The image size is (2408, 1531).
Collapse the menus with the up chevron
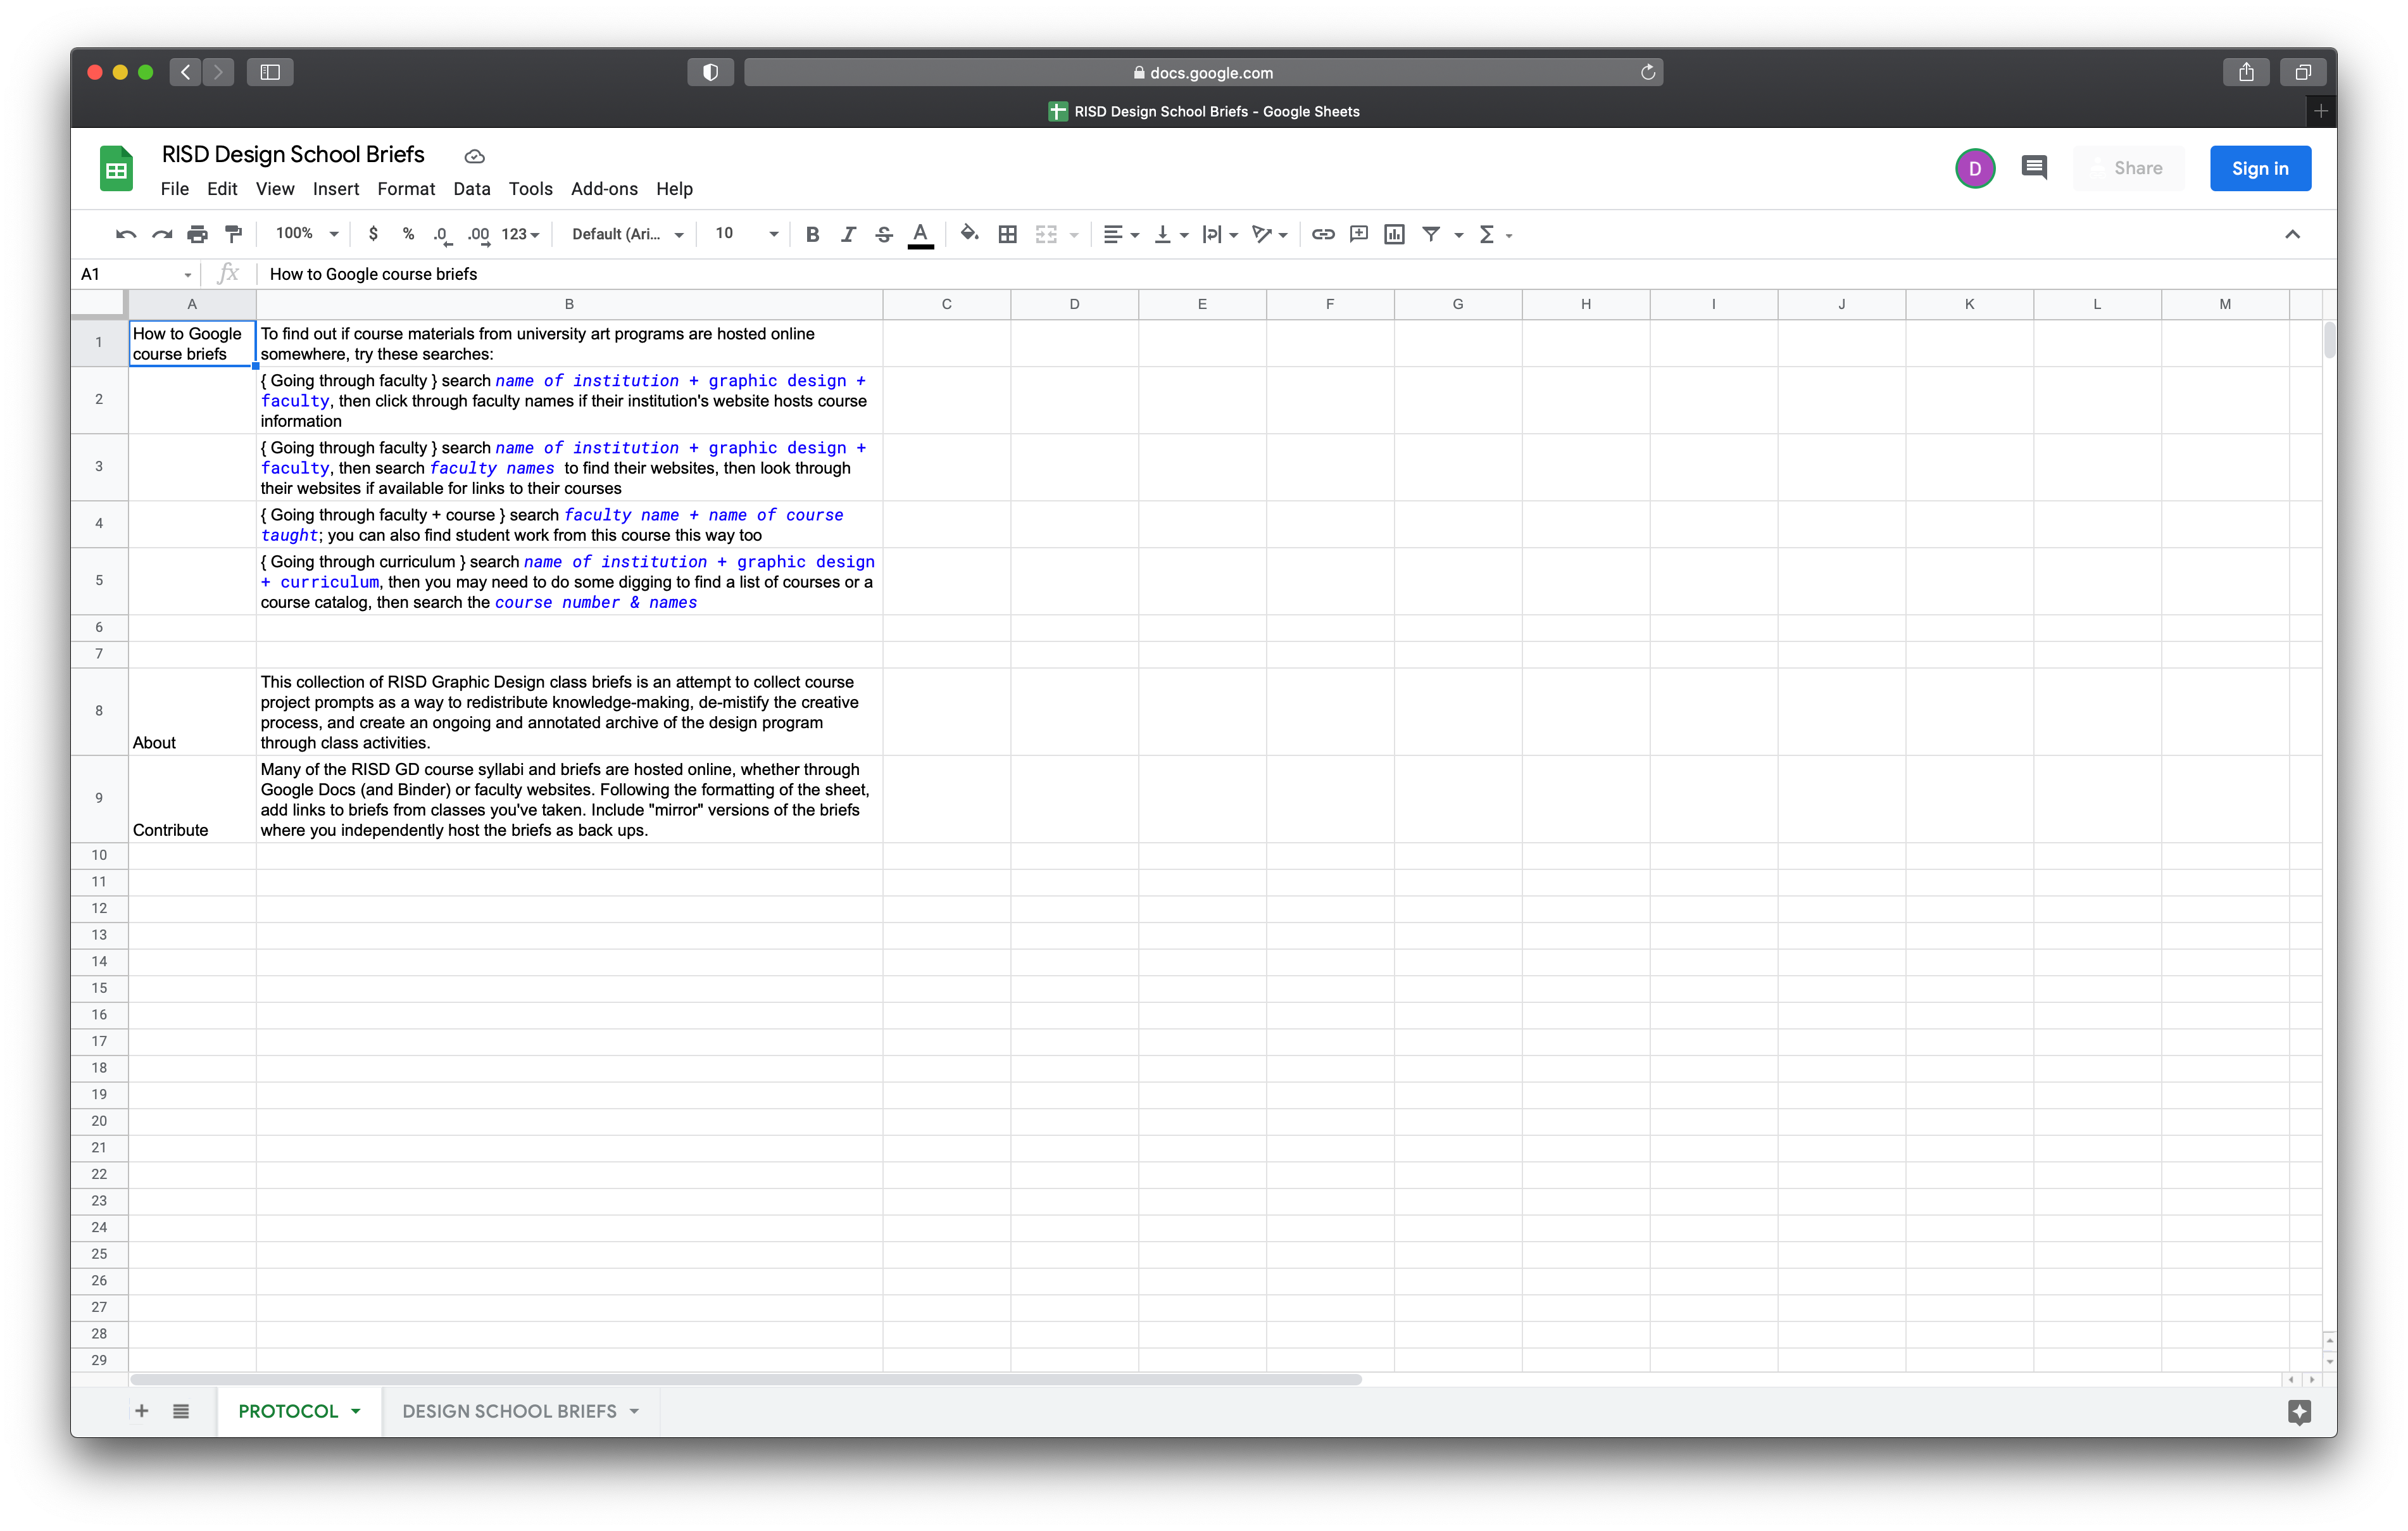2292,234
